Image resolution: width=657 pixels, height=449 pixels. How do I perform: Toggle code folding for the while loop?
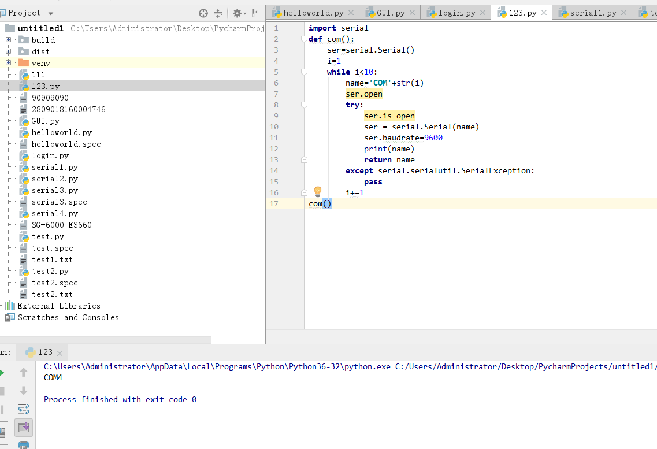[304, 72]
